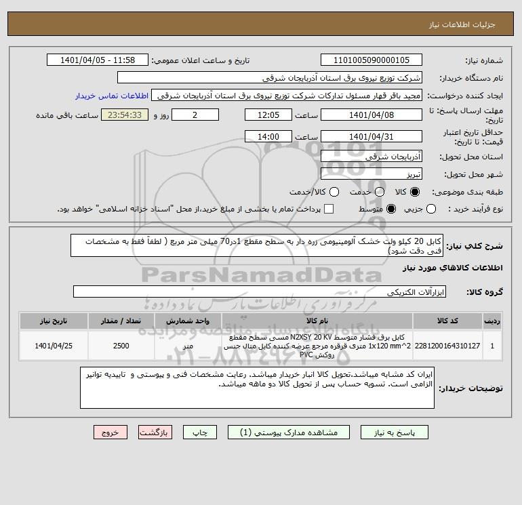Click the بازگشت back button
This screenshot has height=505, width=522.
[x=155, y=432]
